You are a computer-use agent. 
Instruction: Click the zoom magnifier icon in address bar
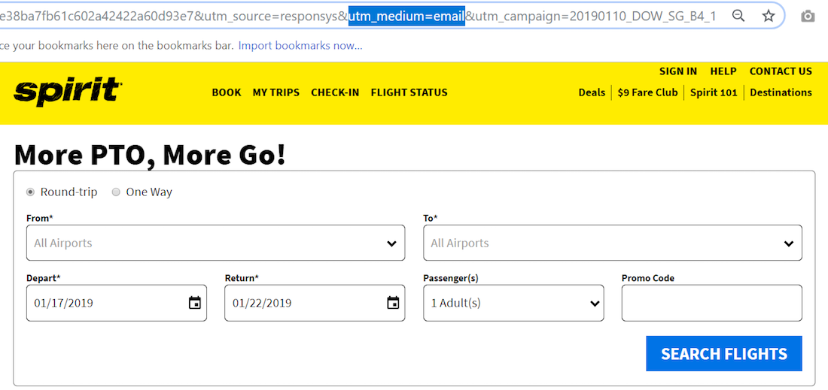pos(739,16)
